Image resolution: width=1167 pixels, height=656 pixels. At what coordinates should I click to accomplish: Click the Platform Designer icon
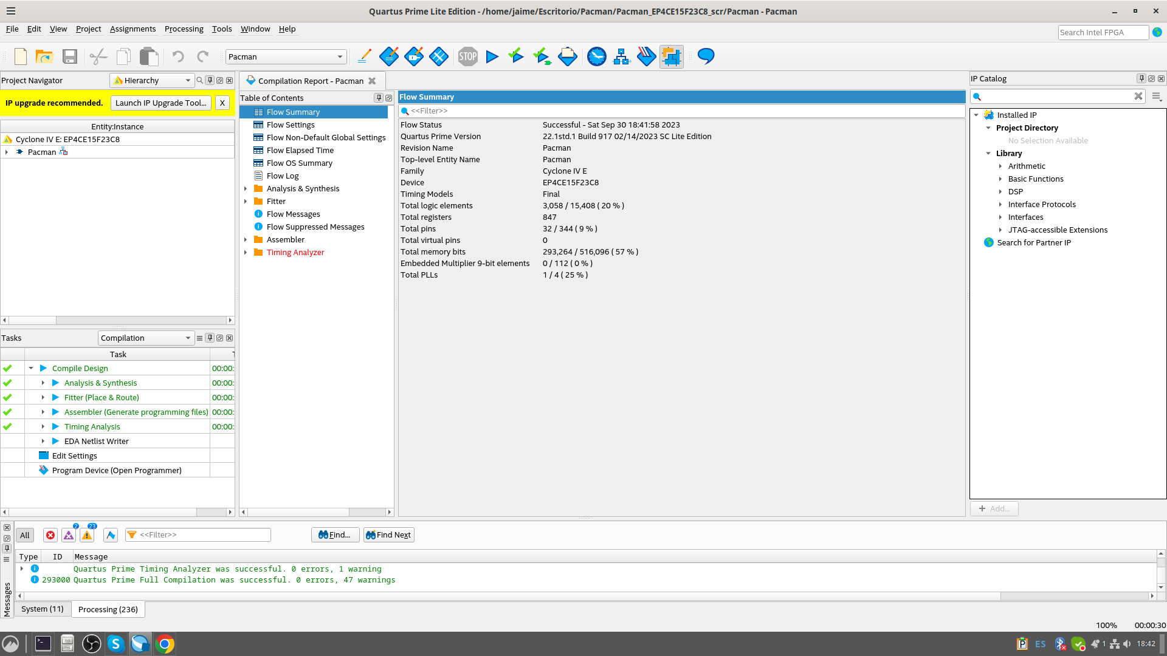(672, 56)
